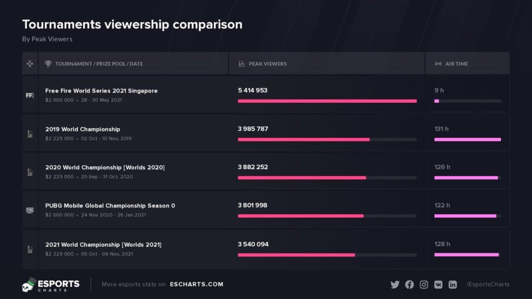The height and width of the screenshot is (299, 532).
Task: Open the VK social network icon
Action: 438,284
